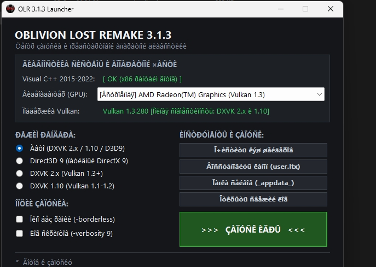Screen dimensions: 376x267
Task: Open the GPU selection combo box showing AMD Radeon
Action: (x=211, y=94)
